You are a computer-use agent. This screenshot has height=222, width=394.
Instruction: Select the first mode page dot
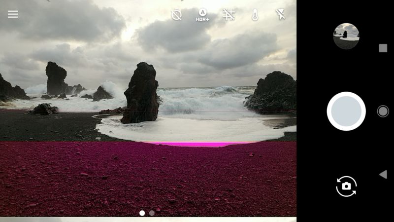point(142,213)
